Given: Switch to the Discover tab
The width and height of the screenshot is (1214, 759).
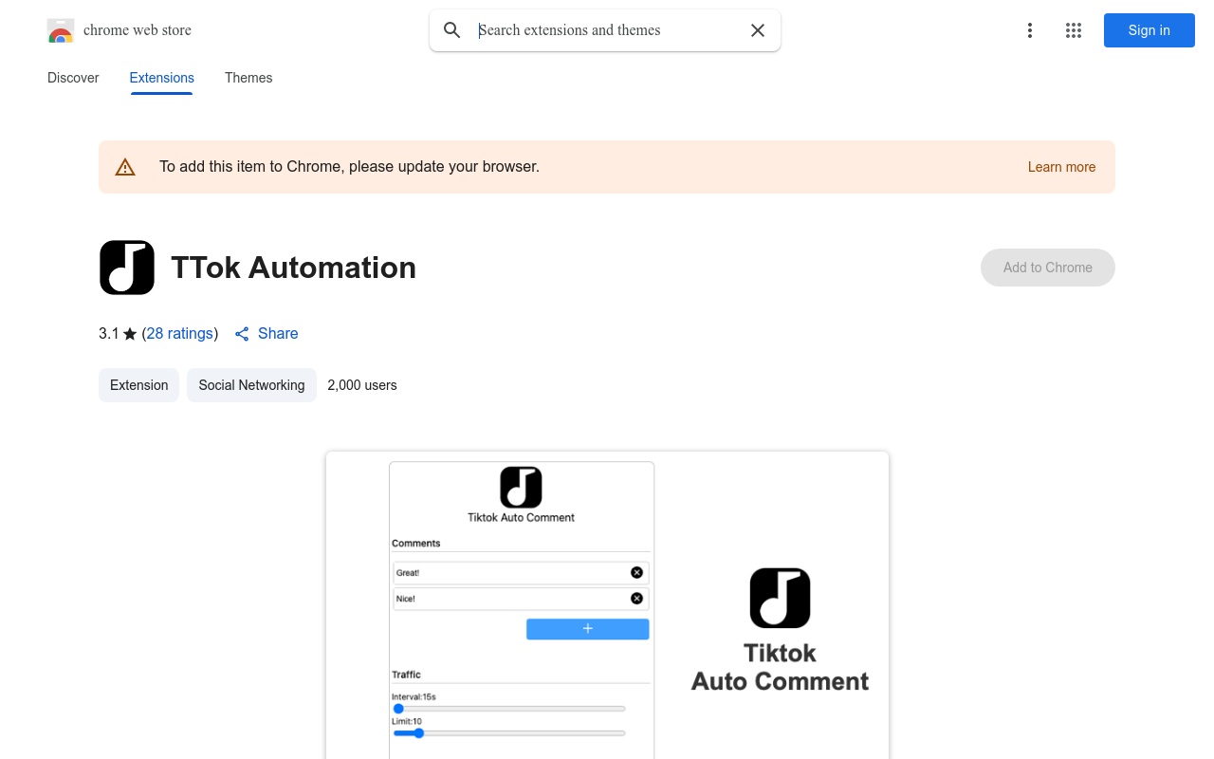Looking at the screenshot, I should (73, 78).
